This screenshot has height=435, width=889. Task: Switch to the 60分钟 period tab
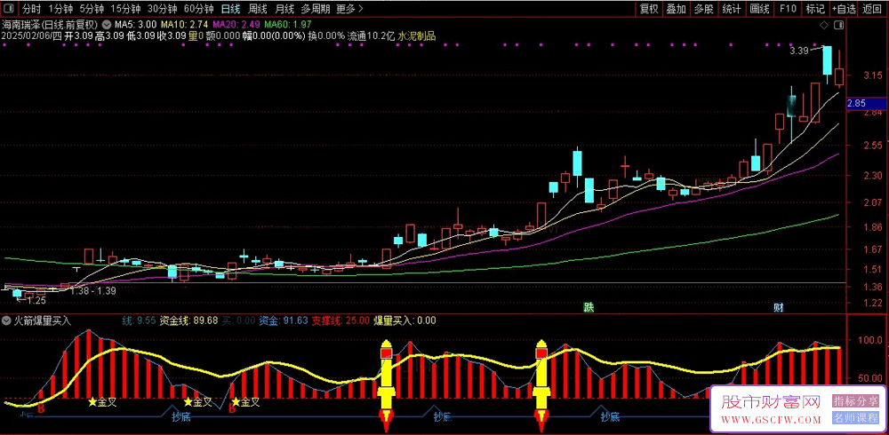[198, 9]
